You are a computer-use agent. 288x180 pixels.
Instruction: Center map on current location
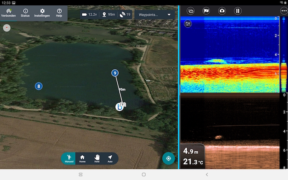click(168, 158)
